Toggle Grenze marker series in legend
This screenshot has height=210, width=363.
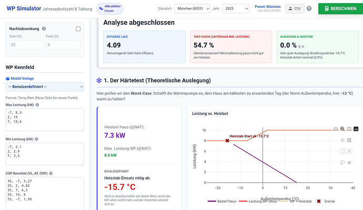click(326, 201)
